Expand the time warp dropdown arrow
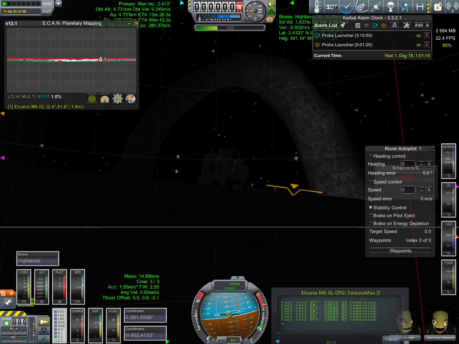The image size is (459, 344). point(58,4)
